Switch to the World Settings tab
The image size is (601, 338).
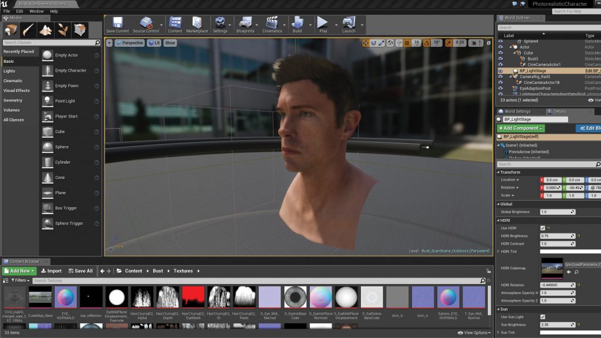tap(516, 111)
